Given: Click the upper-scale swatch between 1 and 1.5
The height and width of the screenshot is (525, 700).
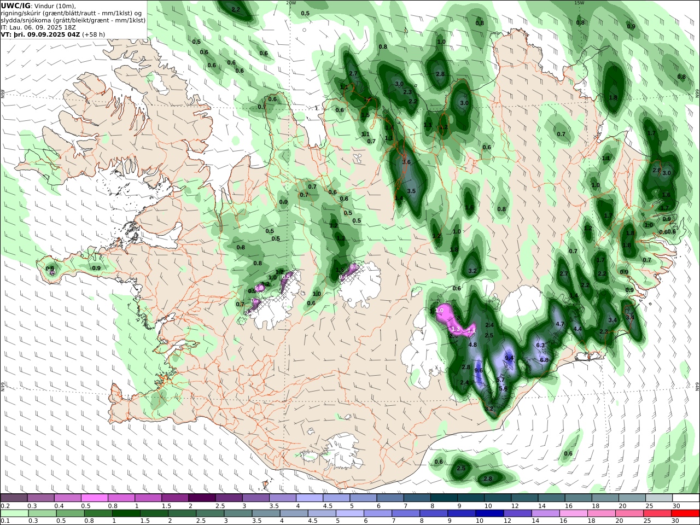Looking at the screenshot, I should (148, 498).
